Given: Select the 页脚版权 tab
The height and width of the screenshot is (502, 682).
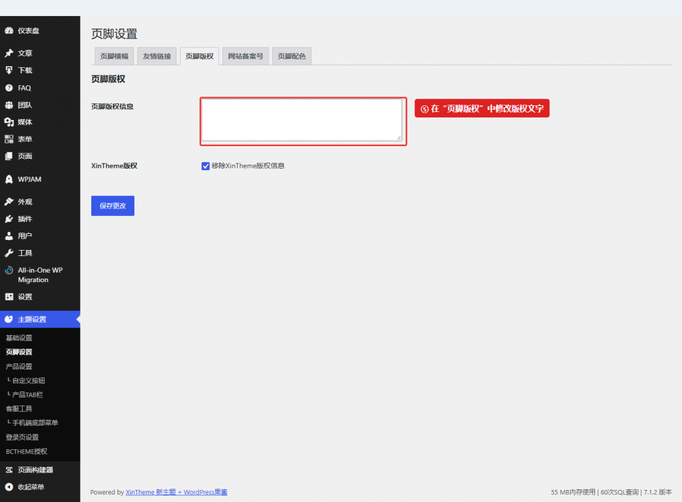Looking at the screenshot, I should pos(200,56).
